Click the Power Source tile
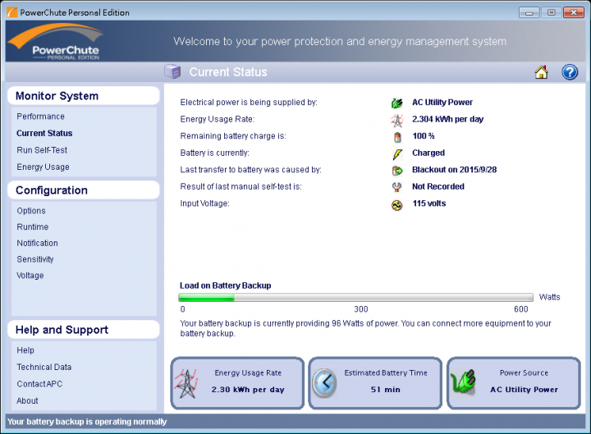The height and width of the screenshot is (434, 591). pos(514,383)
